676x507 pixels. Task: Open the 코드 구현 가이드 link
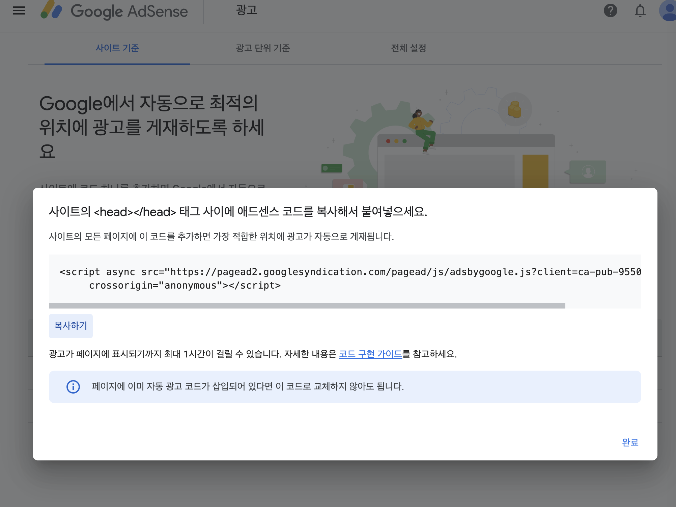click(370, 354)
